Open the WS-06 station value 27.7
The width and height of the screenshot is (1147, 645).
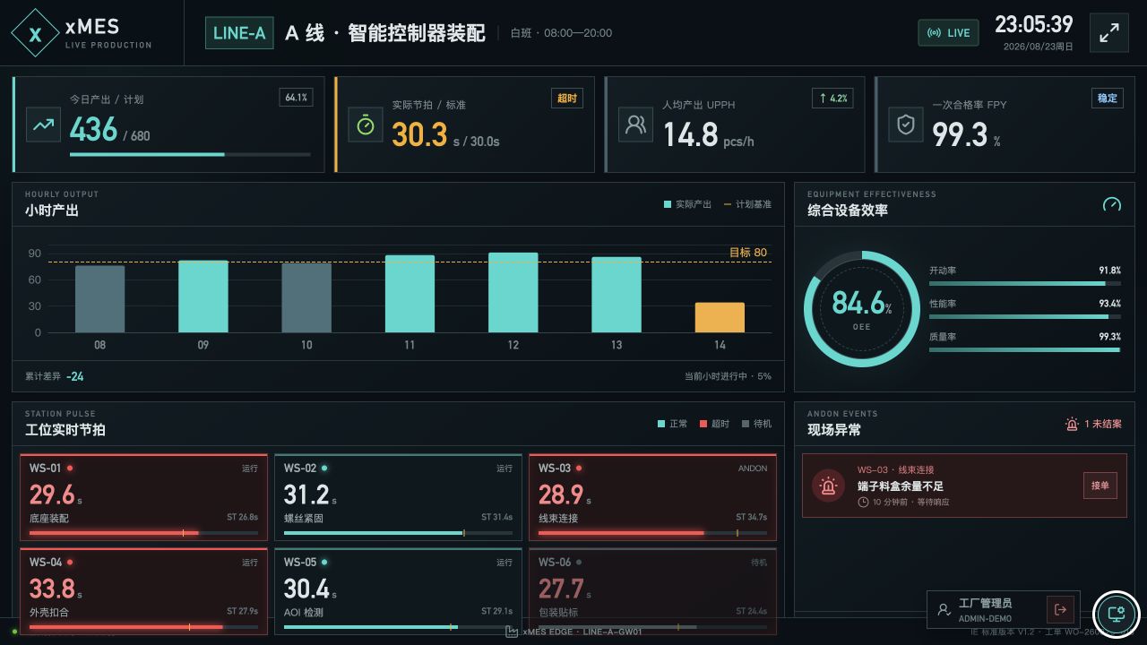(x=561, y=589)
